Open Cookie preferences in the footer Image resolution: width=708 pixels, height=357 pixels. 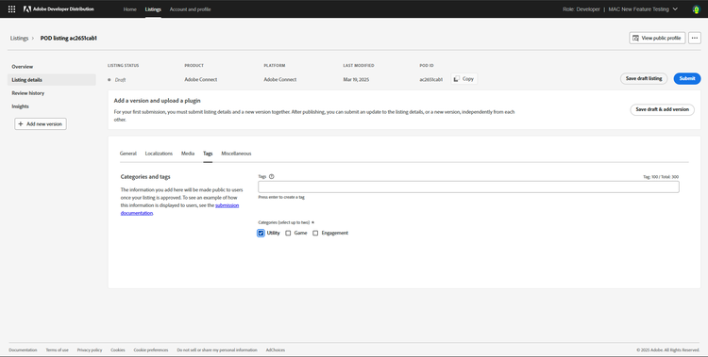tap(151, 349)
